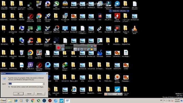
Task: Select the Computer desktop icon
Action: pyautogui.click(x=22, y=29)
